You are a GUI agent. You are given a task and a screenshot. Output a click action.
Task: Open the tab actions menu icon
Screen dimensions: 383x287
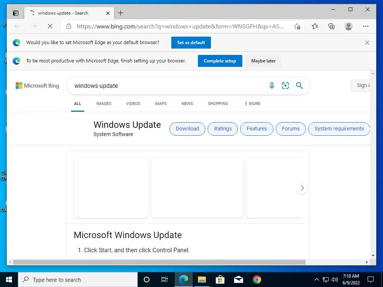(x=16, y=13)
